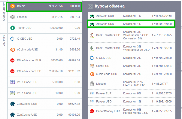Select the PM e-Voucher EUR label
The width and height of the screenshot is (182, 119).
[x=29, y=60]
